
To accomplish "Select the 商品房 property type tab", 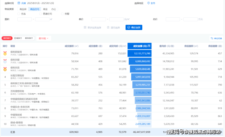I will tap(23, 9).
